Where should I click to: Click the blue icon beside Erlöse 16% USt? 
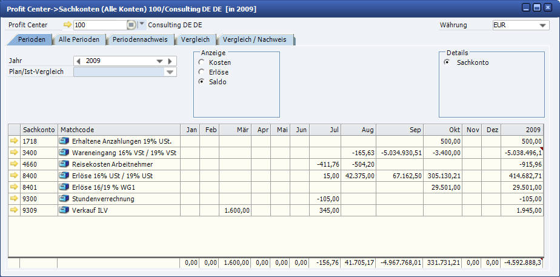tap(64, 176)
